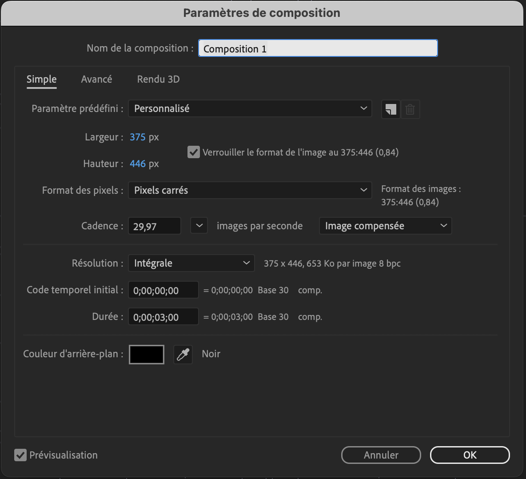
Task: Click the delete preset trash icon
Action: pos(410,109)
